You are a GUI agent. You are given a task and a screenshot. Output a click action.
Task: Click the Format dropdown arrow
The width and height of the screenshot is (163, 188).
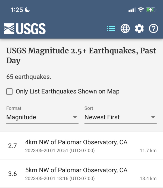75,117
